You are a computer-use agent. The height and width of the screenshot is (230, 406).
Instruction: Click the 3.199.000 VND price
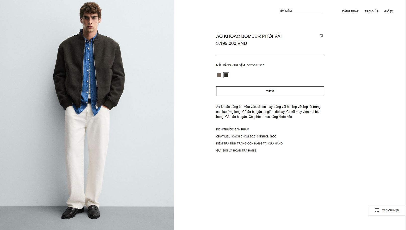[x=231, y=43]
